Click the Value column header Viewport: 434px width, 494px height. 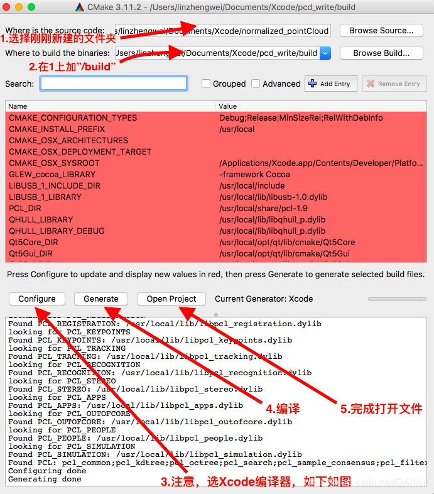click(x=321, y=106)
